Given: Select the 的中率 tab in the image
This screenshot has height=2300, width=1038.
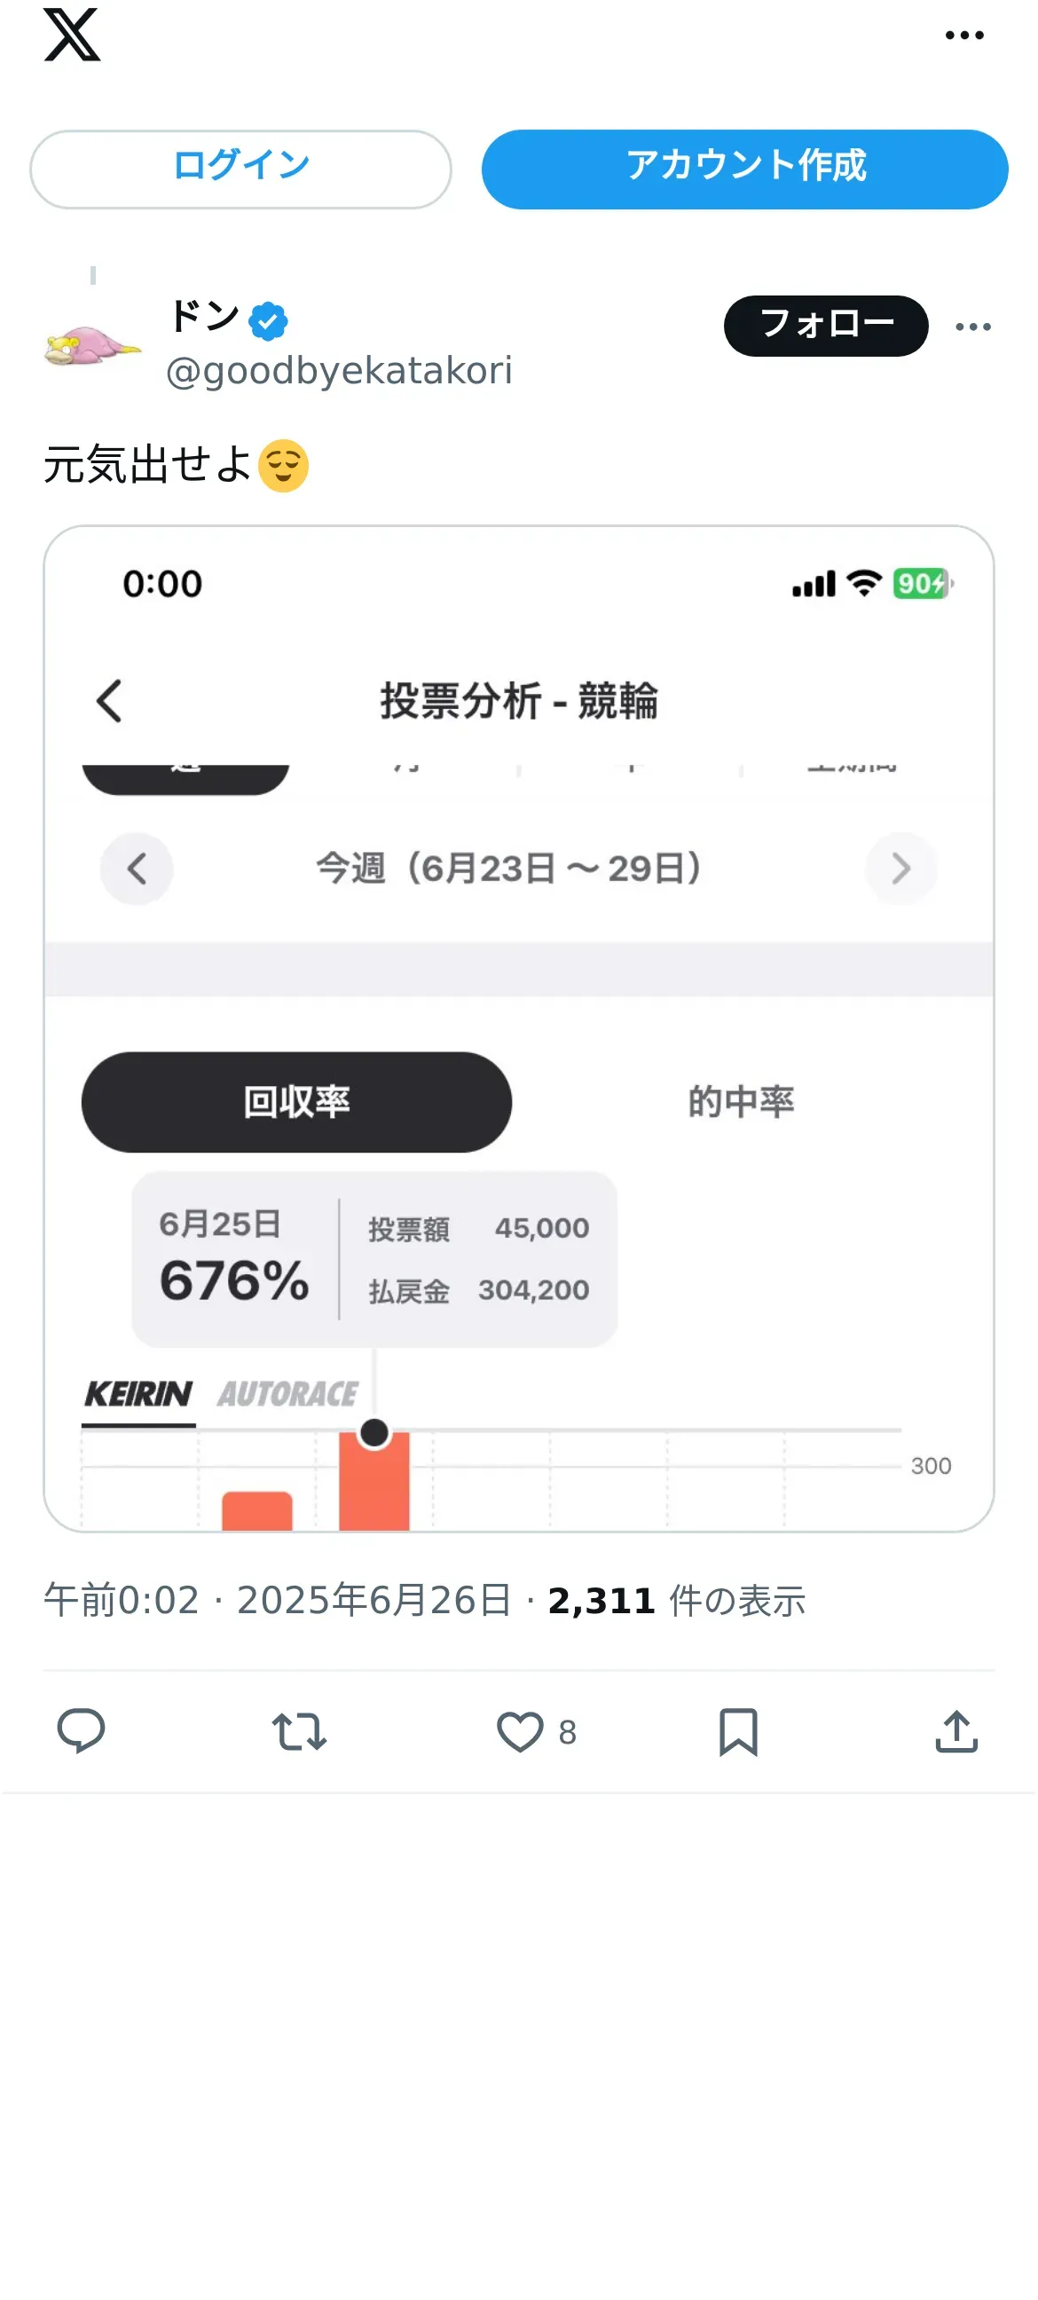Looking at the screenshot, I should (x=741, y=1102).
